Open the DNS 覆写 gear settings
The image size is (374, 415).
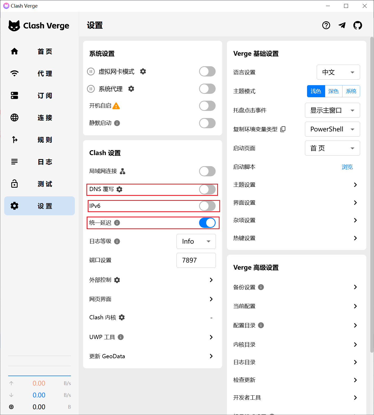(119, 189)
